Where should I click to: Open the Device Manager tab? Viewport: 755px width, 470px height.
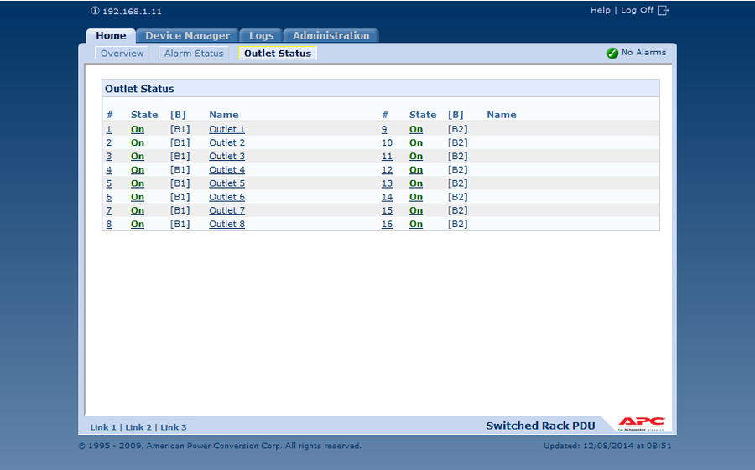(187, 35)
